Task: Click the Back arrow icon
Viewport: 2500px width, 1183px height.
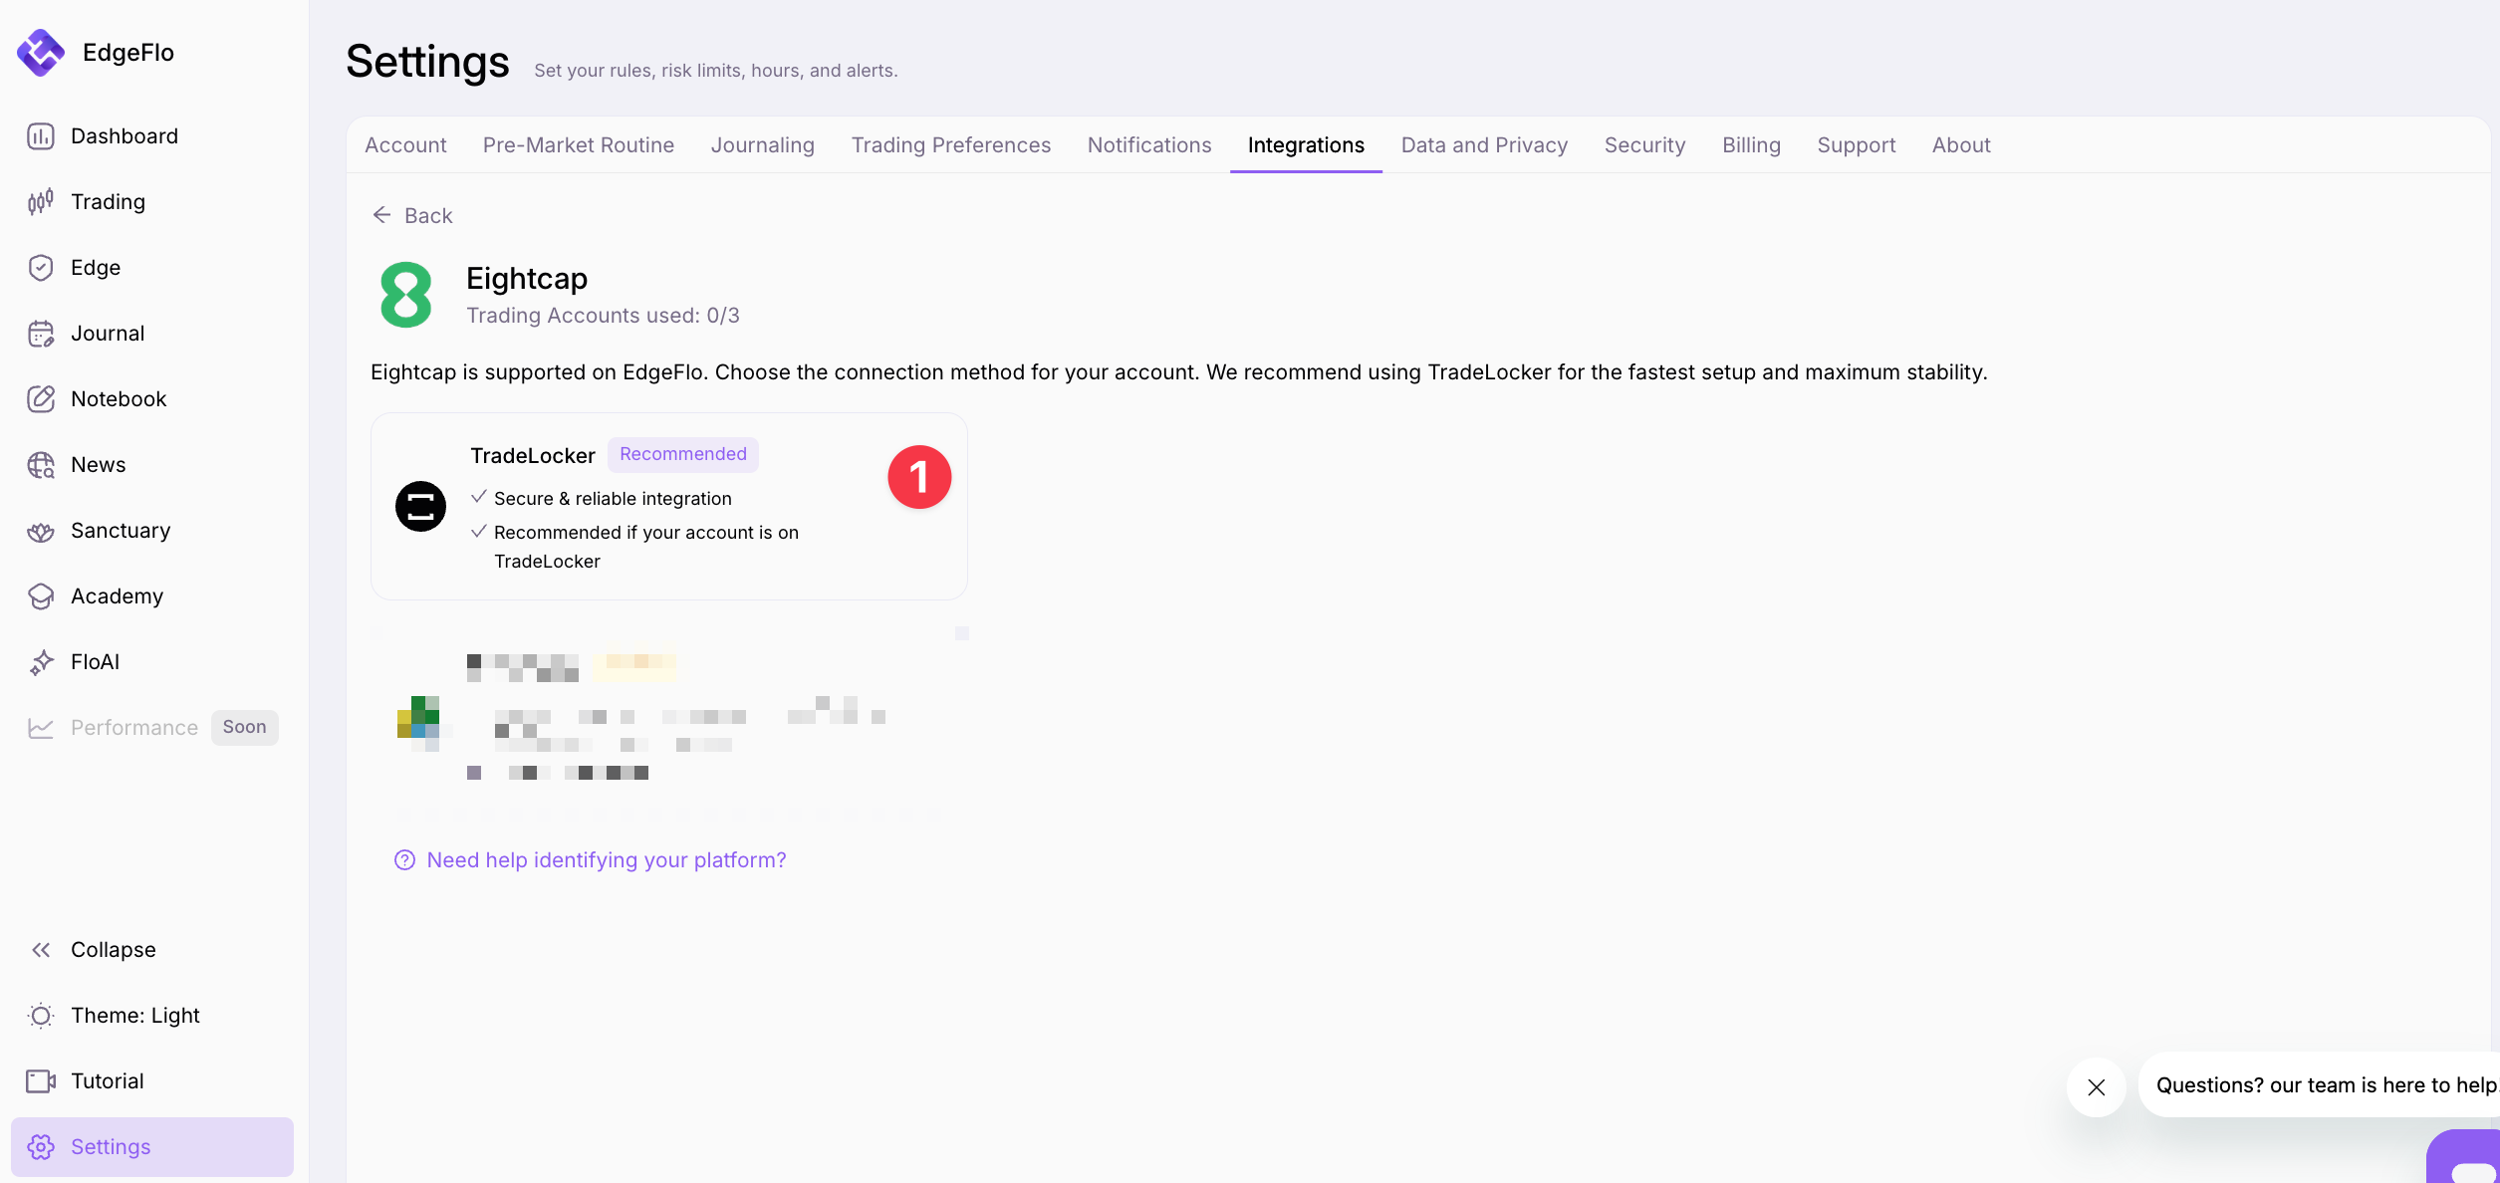Action: (x=381, y=215)
